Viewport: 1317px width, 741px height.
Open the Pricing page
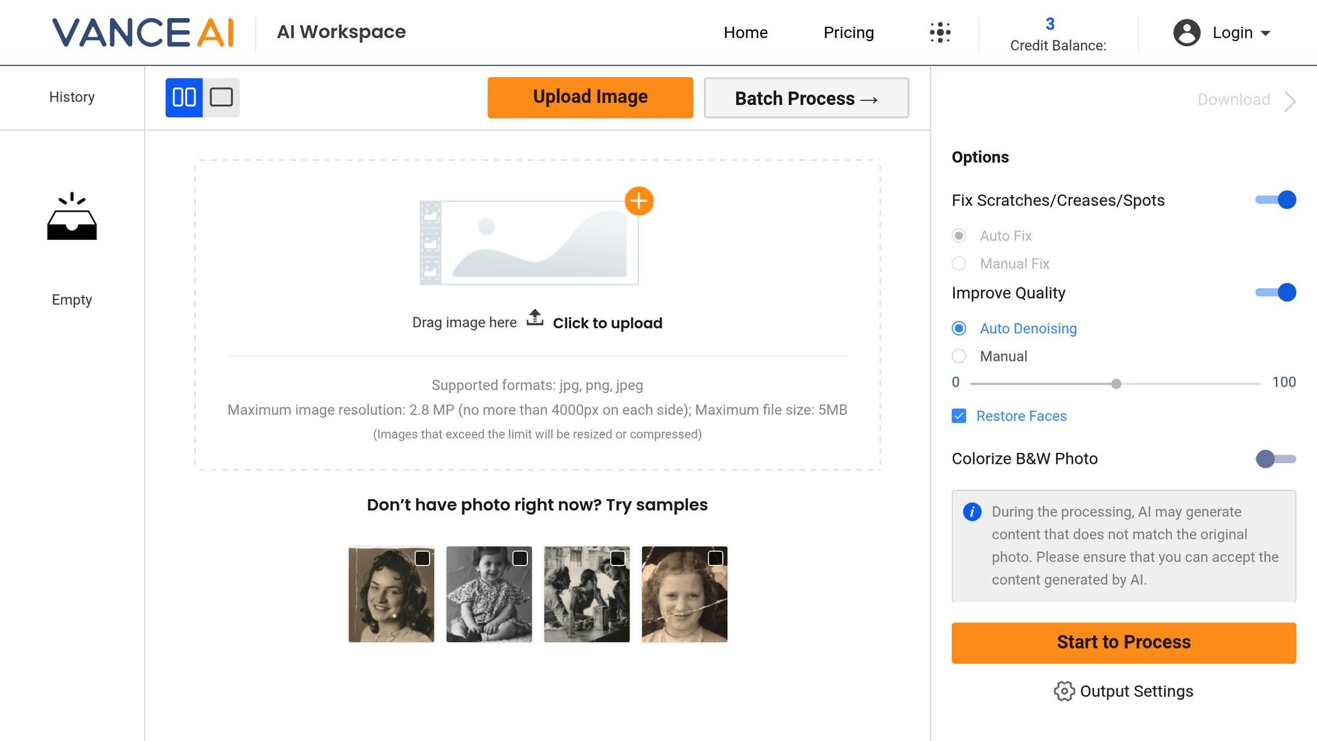(848, 33)
